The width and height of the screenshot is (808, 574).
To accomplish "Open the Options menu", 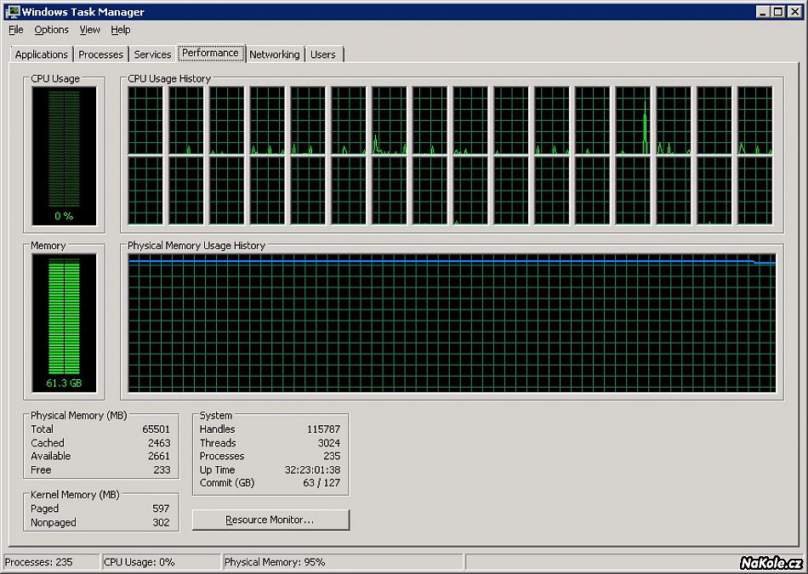I will [52, 30].
